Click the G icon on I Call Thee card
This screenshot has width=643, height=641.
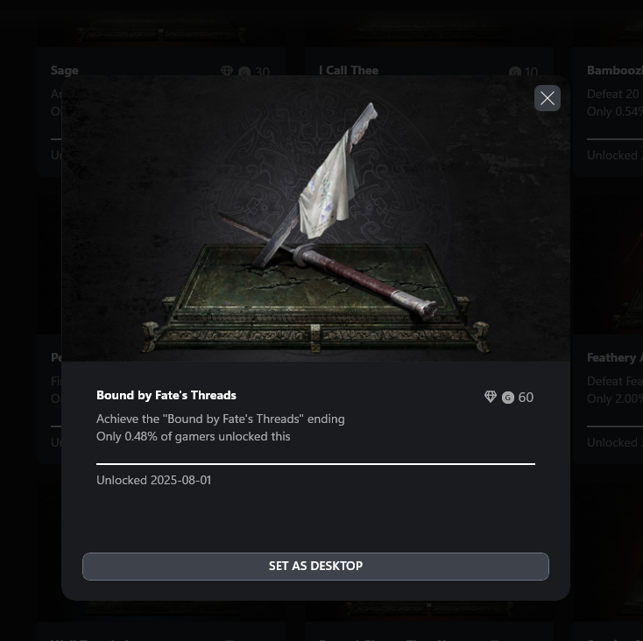(x=515, y=73)
